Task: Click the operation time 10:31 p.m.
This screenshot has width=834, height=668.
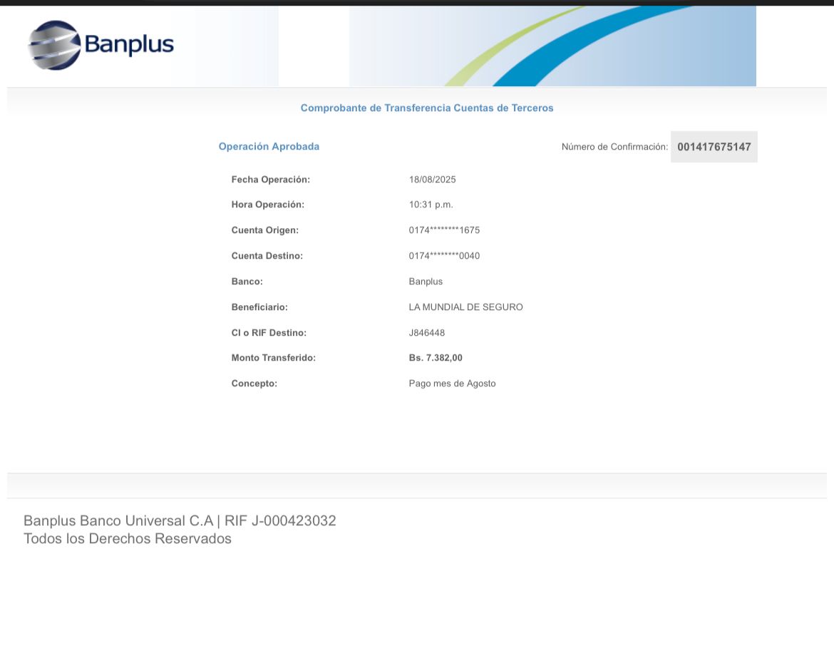Action: (431, 205)
